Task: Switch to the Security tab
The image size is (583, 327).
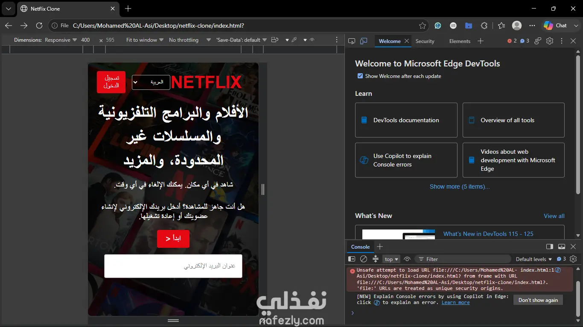Action: coord(425,41)
